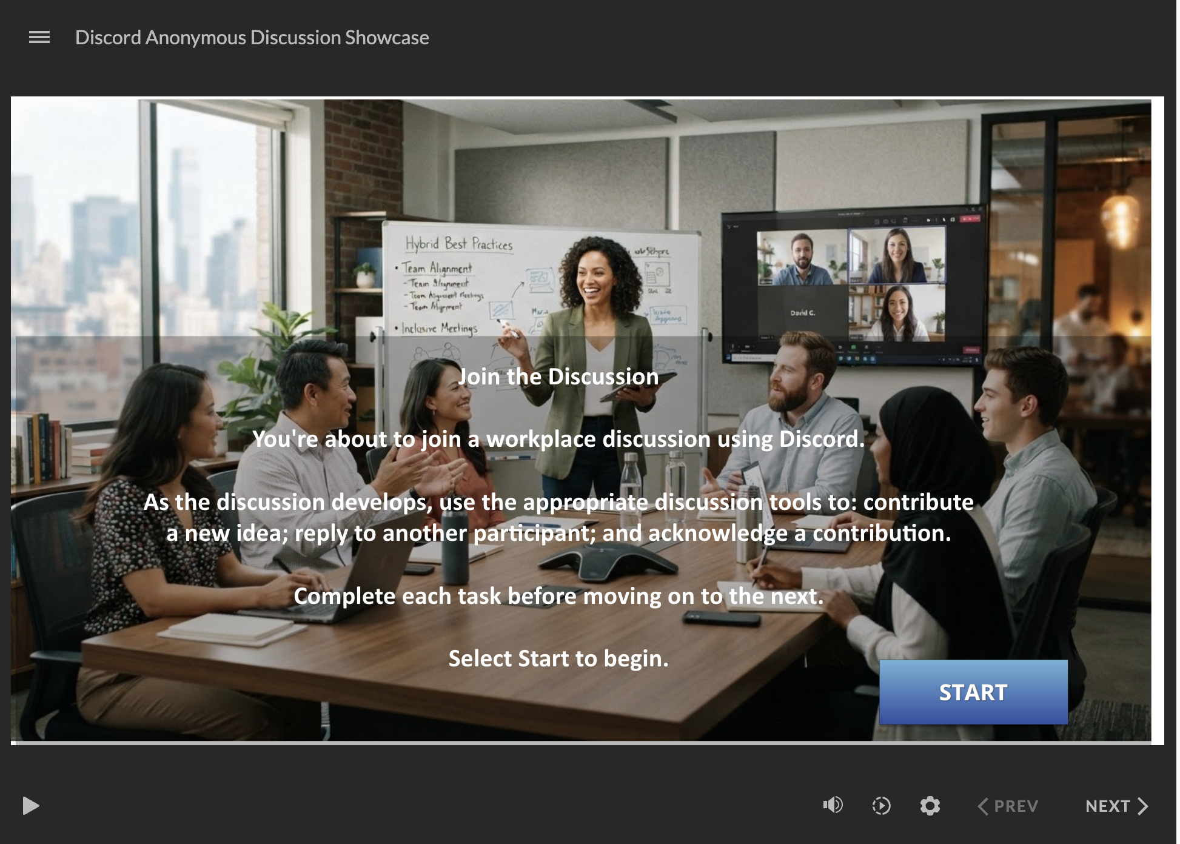
Task: Click the blue START button
Action: (x=973, y=692)
